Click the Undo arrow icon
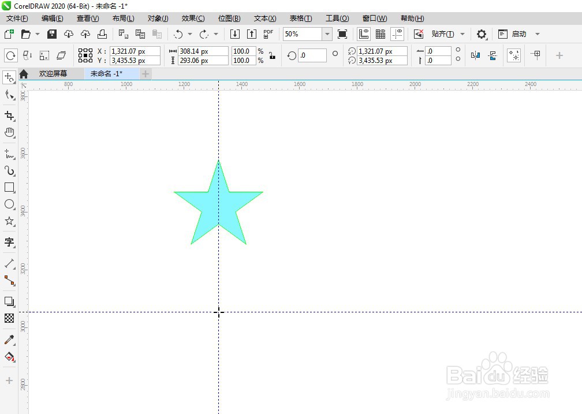 (x=178, y=34)
